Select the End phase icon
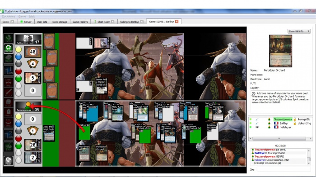This screenshot has height=177, width=316. [8, 147]
